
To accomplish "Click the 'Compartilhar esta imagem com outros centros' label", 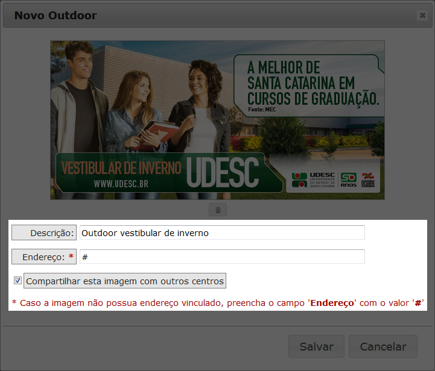I will [x=125, y=281].
